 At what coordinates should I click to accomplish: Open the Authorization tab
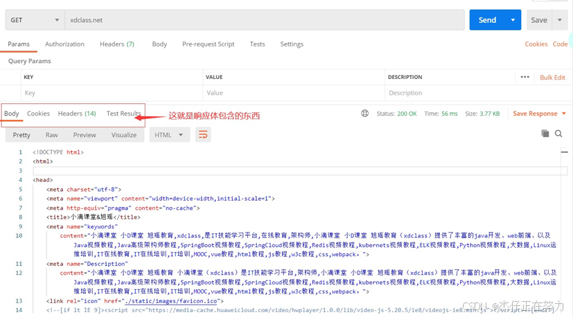(64, 44)
